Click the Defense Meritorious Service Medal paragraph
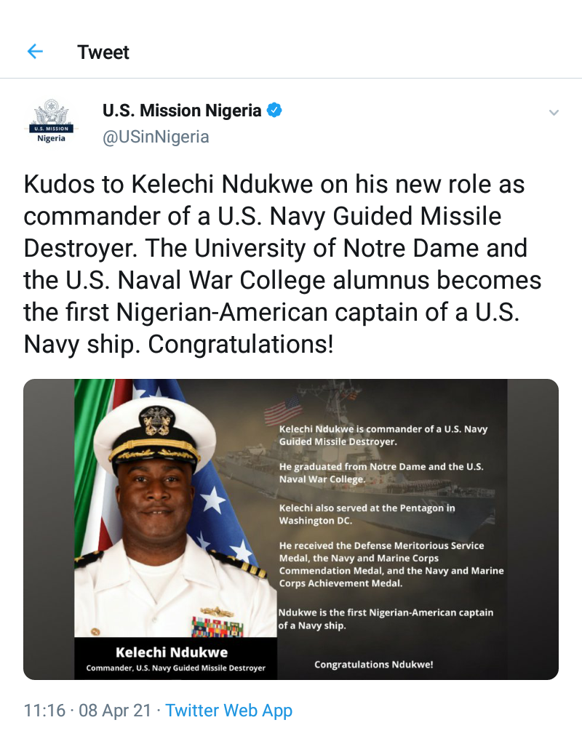582x736 pixels. point(391,564)
